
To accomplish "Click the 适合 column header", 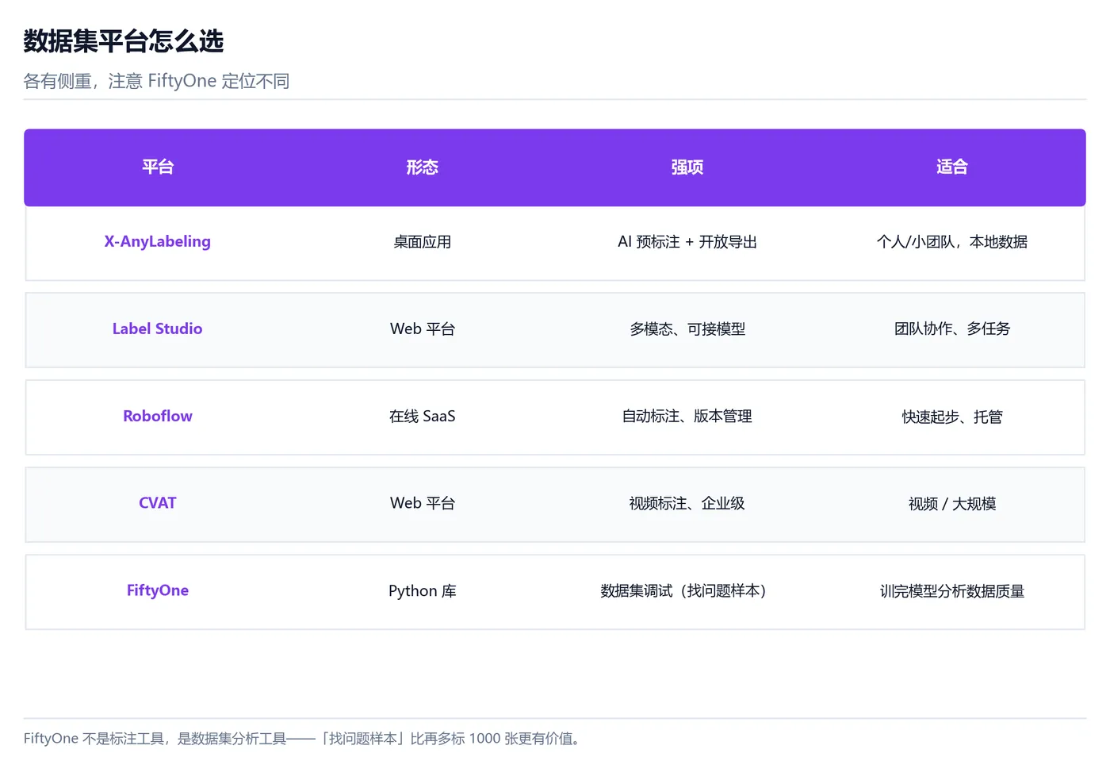I will click(x=952, y=167).
